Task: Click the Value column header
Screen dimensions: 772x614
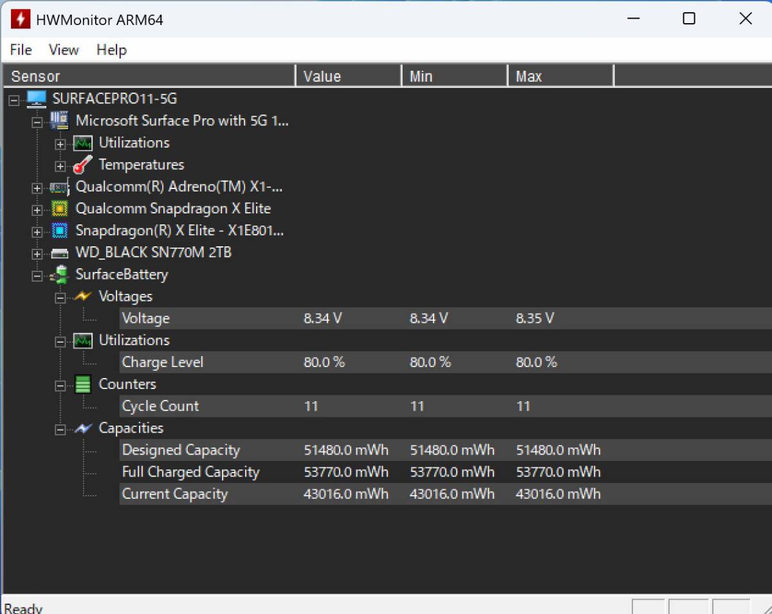Action: (x=347, y=77)
